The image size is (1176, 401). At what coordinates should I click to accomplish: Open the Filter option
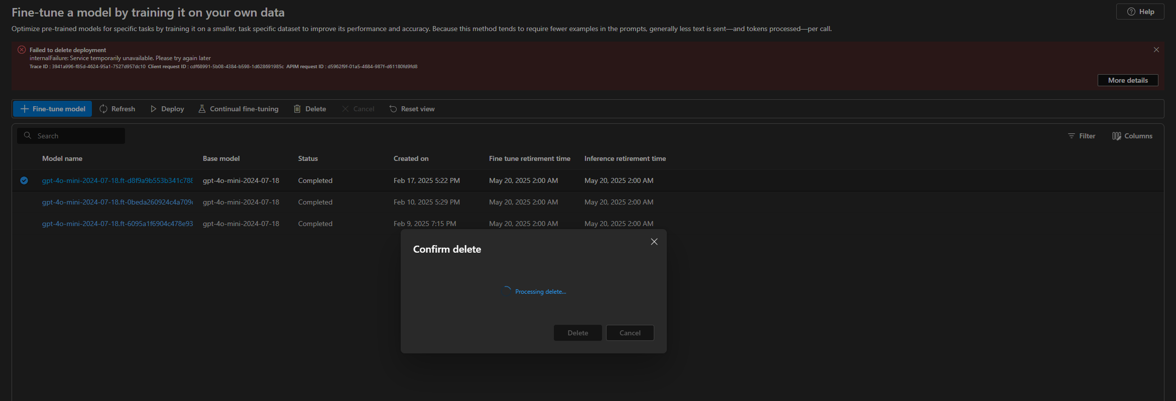[1082, 136]
